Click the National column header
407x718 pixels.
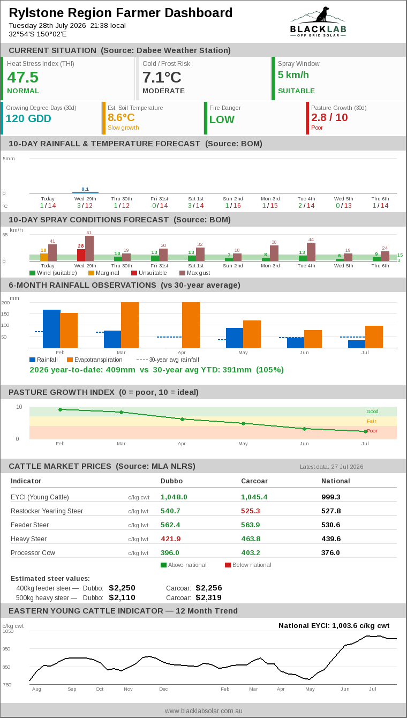336,481
